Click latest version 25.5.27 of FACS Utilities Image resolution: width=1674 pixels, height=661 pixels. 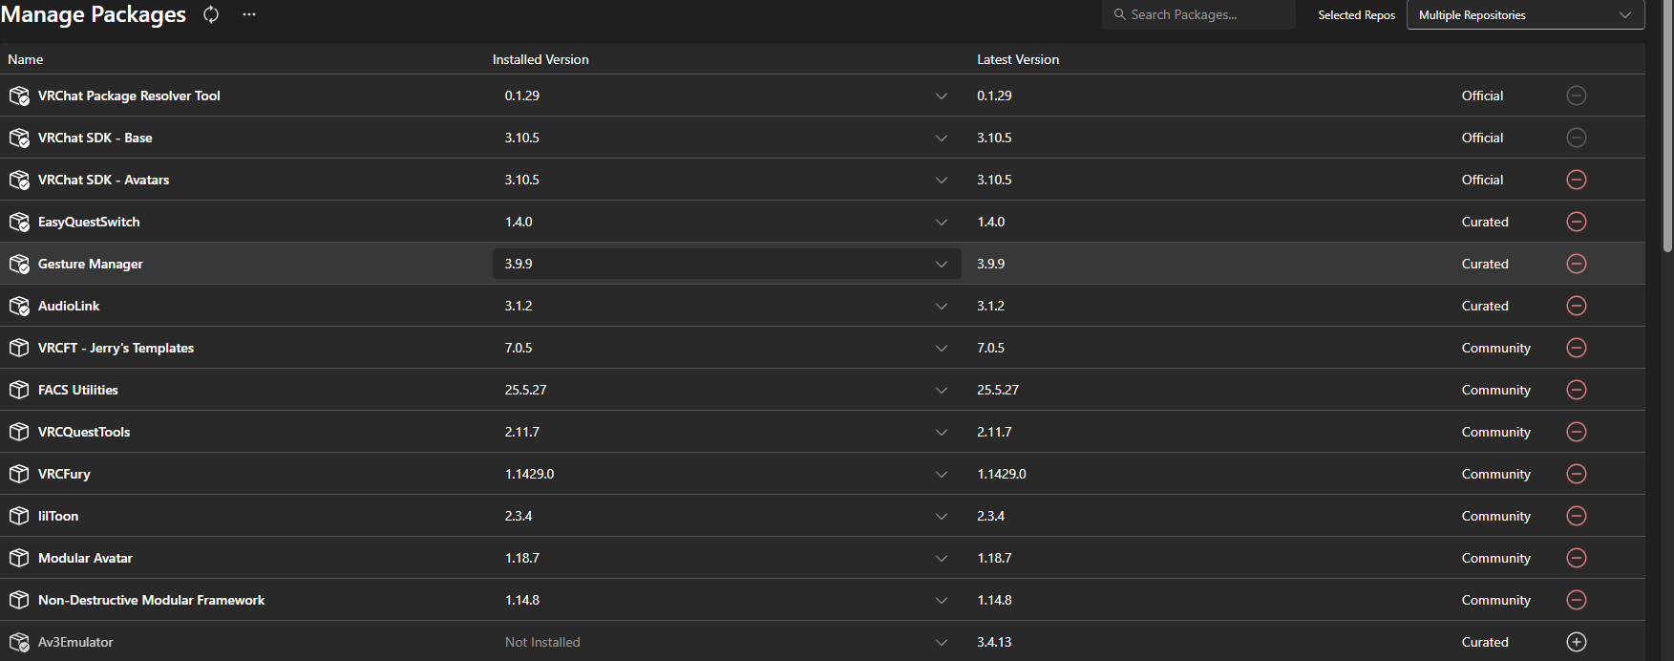point(998,390)
